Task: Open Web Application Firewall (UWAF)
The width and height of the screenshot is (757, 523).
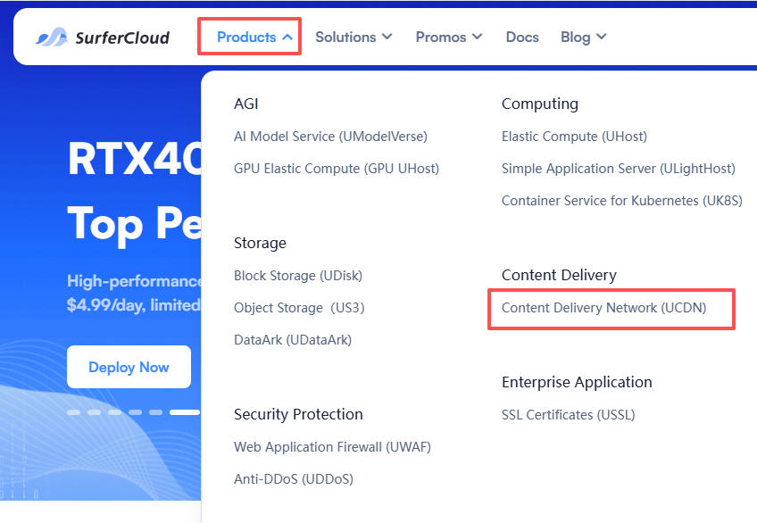Action: click(x=332, y=447)
